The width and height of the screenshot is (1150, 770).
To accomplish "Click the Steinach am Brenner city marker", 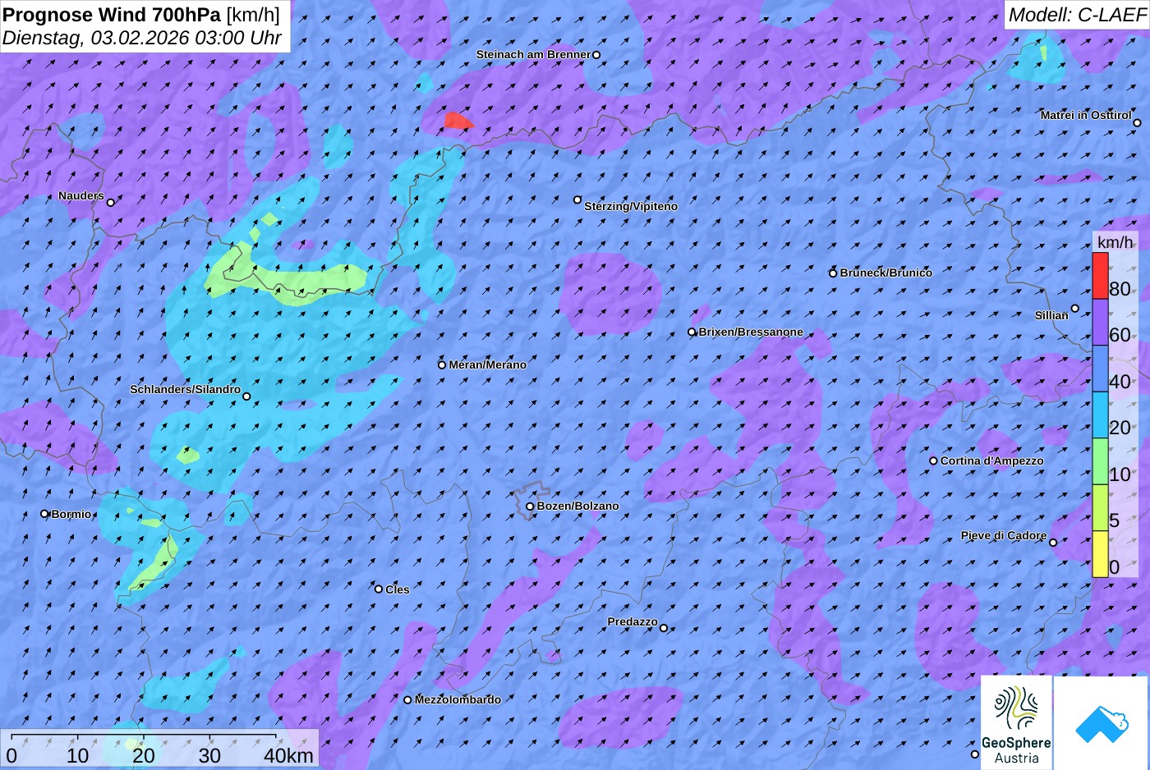I will tap(596, 55).
